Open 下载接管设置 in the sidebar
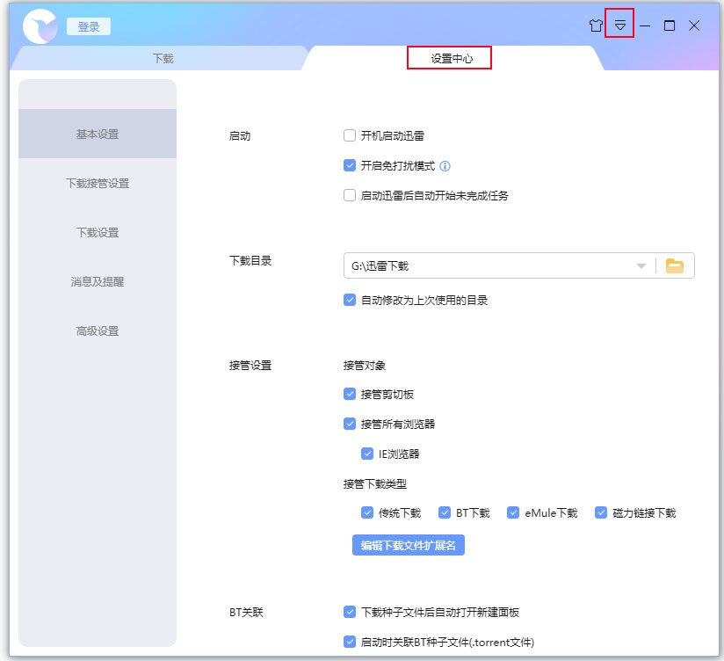This screenshot has height=661, width=724. pyautogui.click(x=97, y=183)
